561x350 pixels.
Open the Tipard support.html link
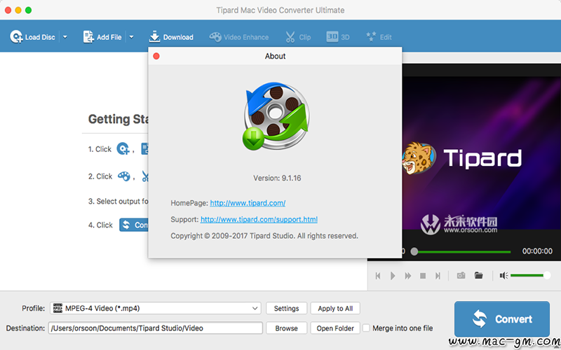[x=259, y=219]
